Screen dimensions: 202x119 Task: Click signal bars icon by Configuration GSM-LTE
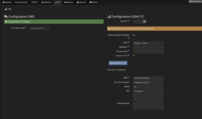click(x=109, y=17)
